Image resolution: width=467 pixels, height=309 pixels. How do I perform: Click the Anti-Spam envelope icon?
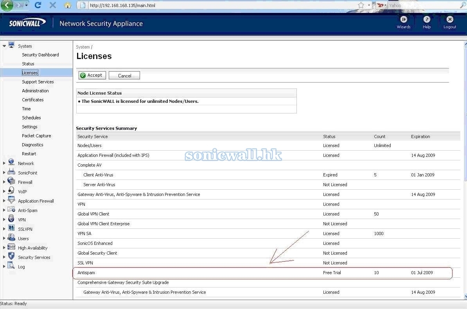pyautogui.click(x=11, y=209)
